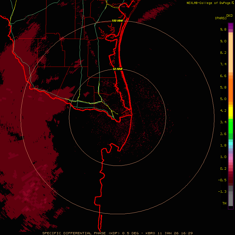
Task: Select the 9.0 scale label
Action: 223,41
